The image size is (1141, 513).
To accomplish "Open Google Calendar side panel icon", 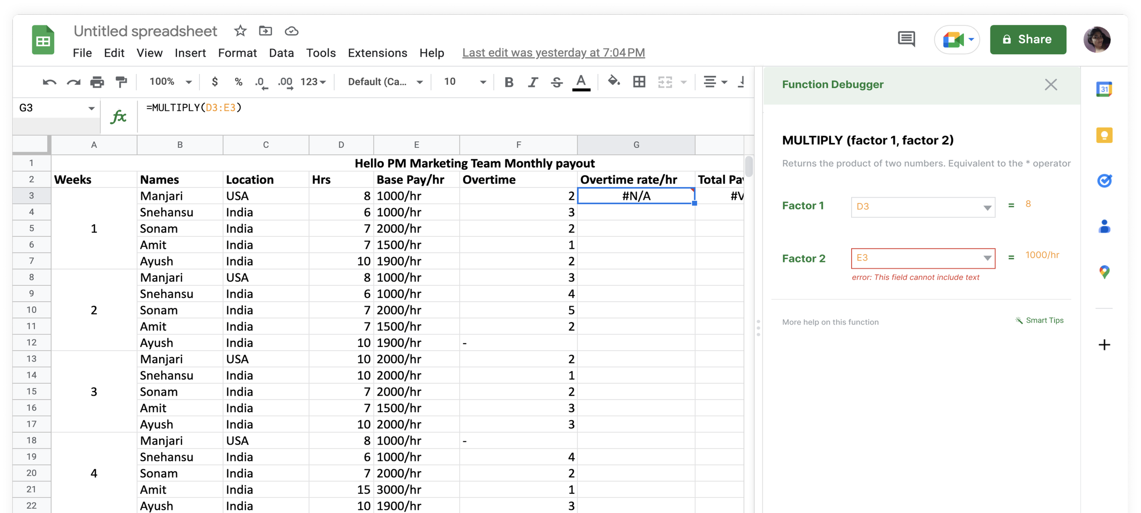I will (1104, 89).
